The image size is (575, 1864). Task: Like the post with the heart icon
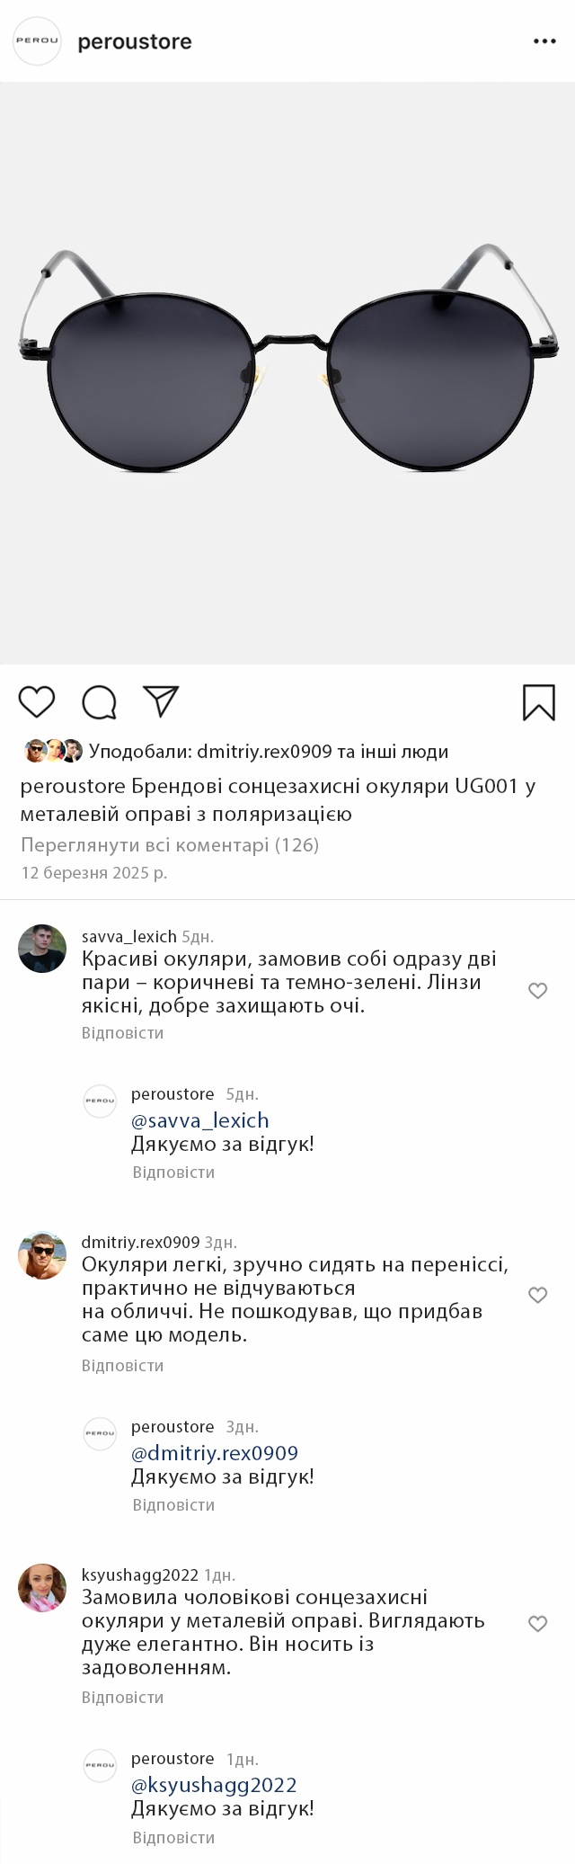point(37,701)
